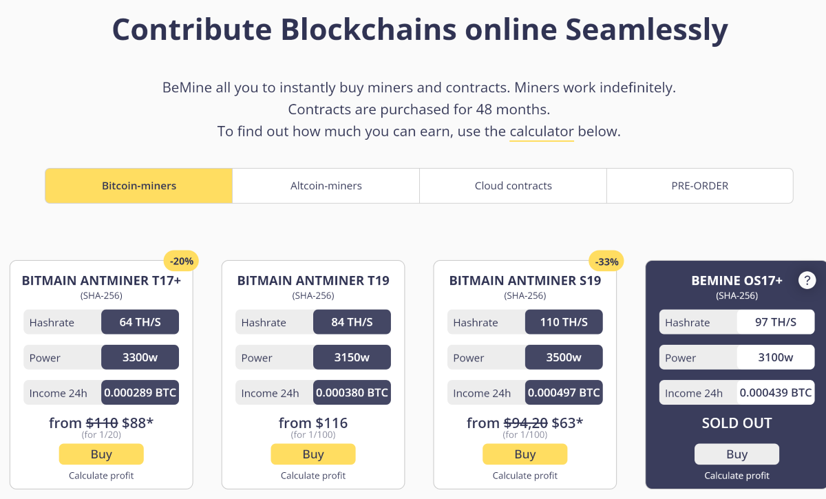Buy the Bitmain Antminer T19
The image size is (826, 499).
[313, 454]
